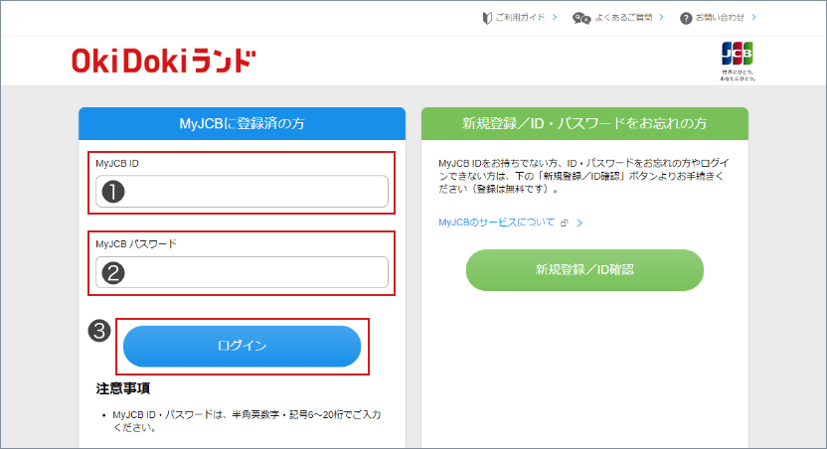This screenshot has width=827, height=449.
Task: Click the paragraph starting MyJCB IDをお持ちでない方
Action: click(x=583, y=176)
